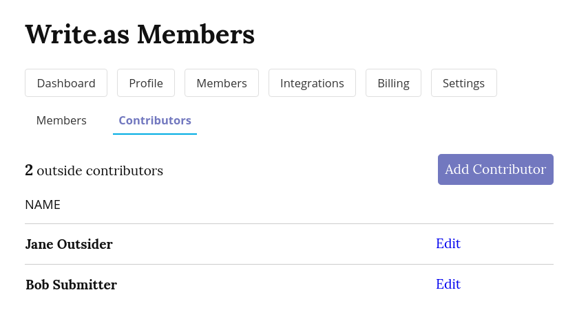This screenshot has height=332, width=577.
Task: Click the Bob Submitter name
Action: 71,285
